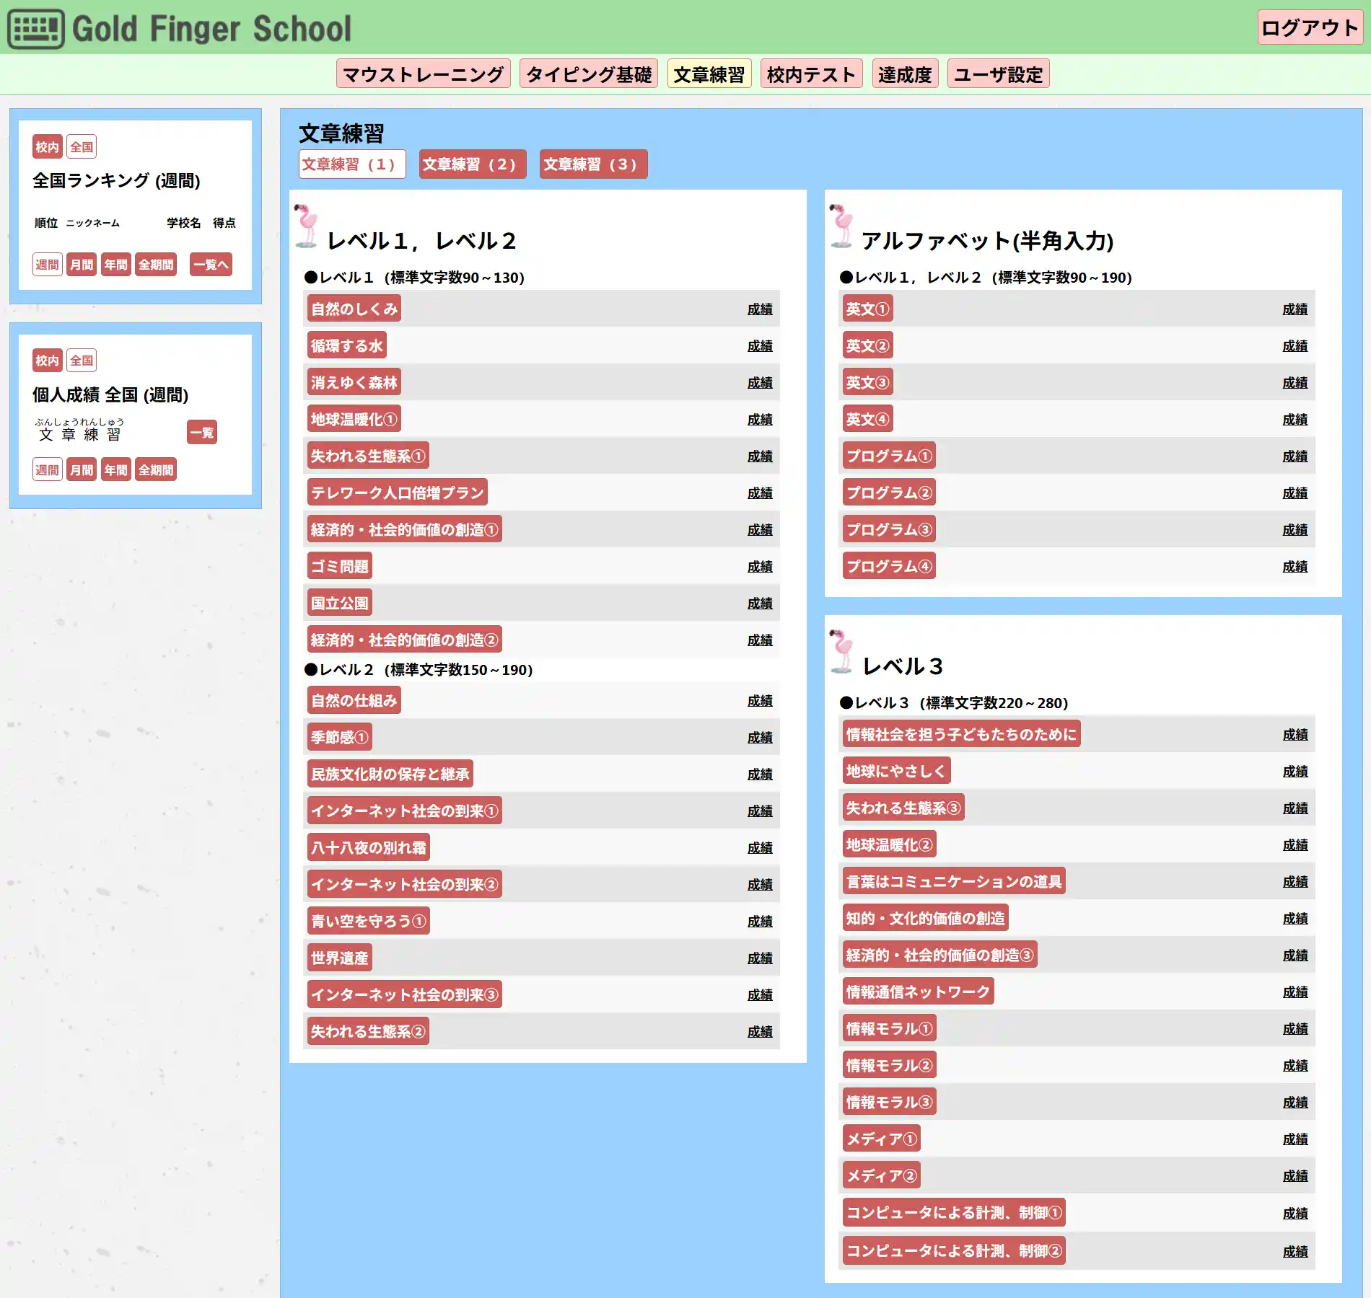Start the 情報通信ネットワーク exercise

(x=917, y=992)
